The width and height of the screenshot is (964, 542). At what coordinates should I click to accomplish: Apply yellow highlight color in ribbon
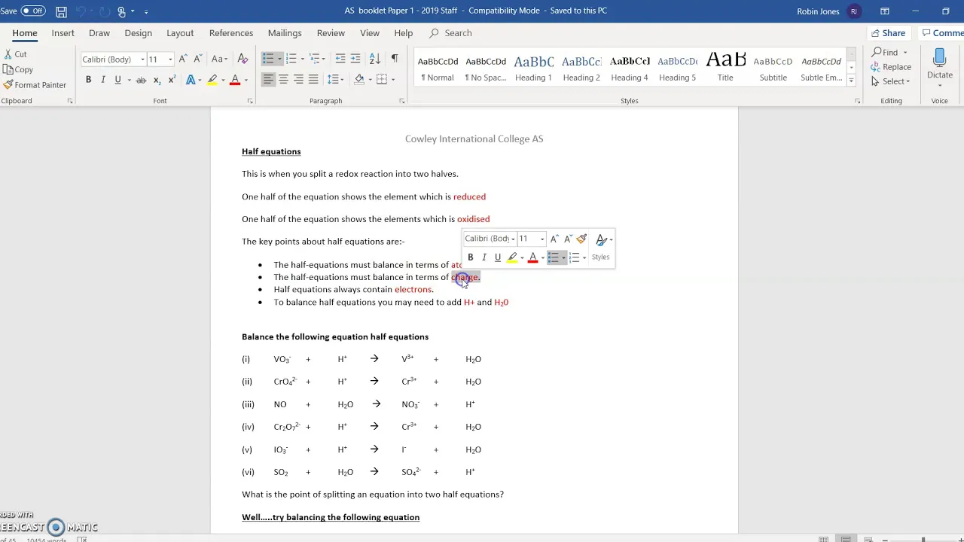click(x=212, y=80)
